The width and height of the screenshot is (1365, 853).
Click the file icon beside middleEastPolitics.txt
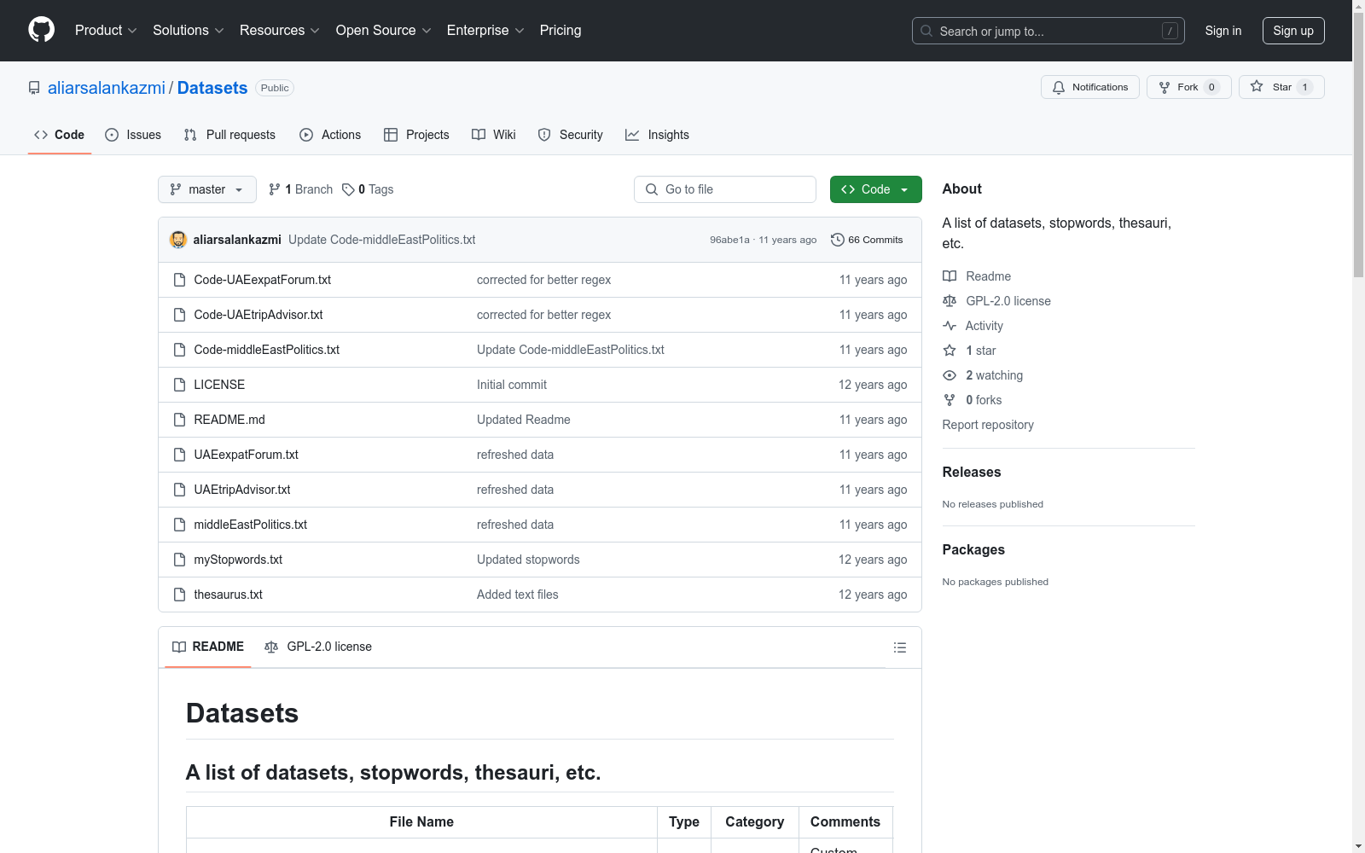[179, 525]
